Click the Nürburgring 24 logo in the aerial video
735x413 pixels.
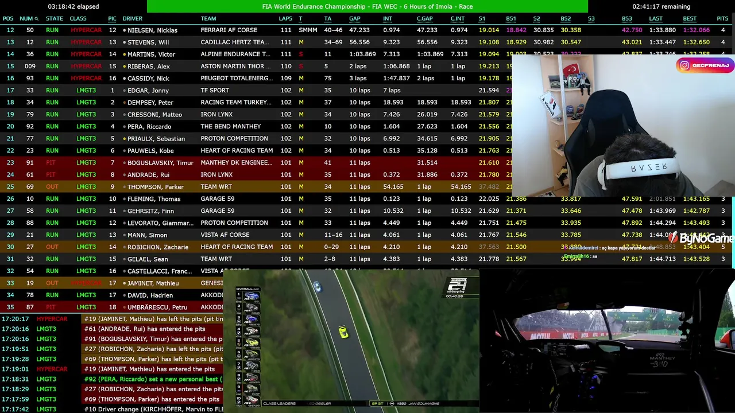coord(457,287)
